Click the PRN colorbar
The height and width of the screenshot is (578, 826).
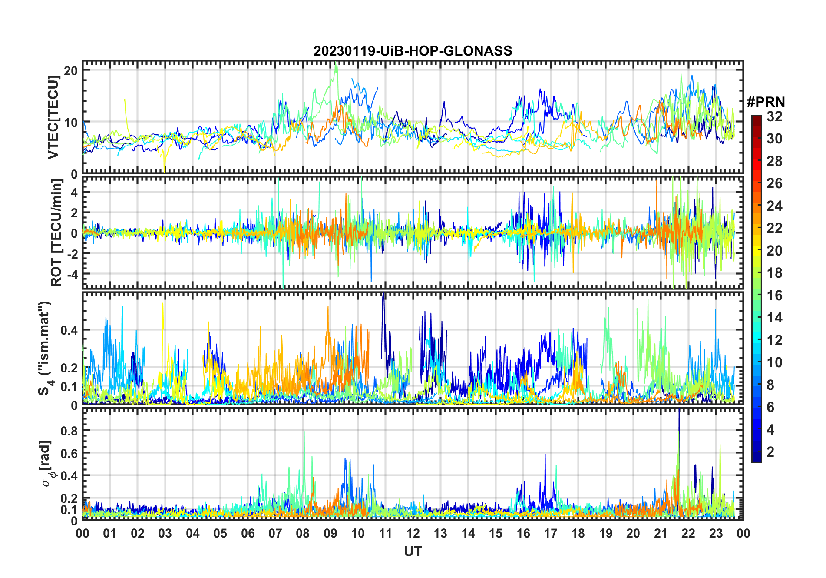[x=756, y=289]
